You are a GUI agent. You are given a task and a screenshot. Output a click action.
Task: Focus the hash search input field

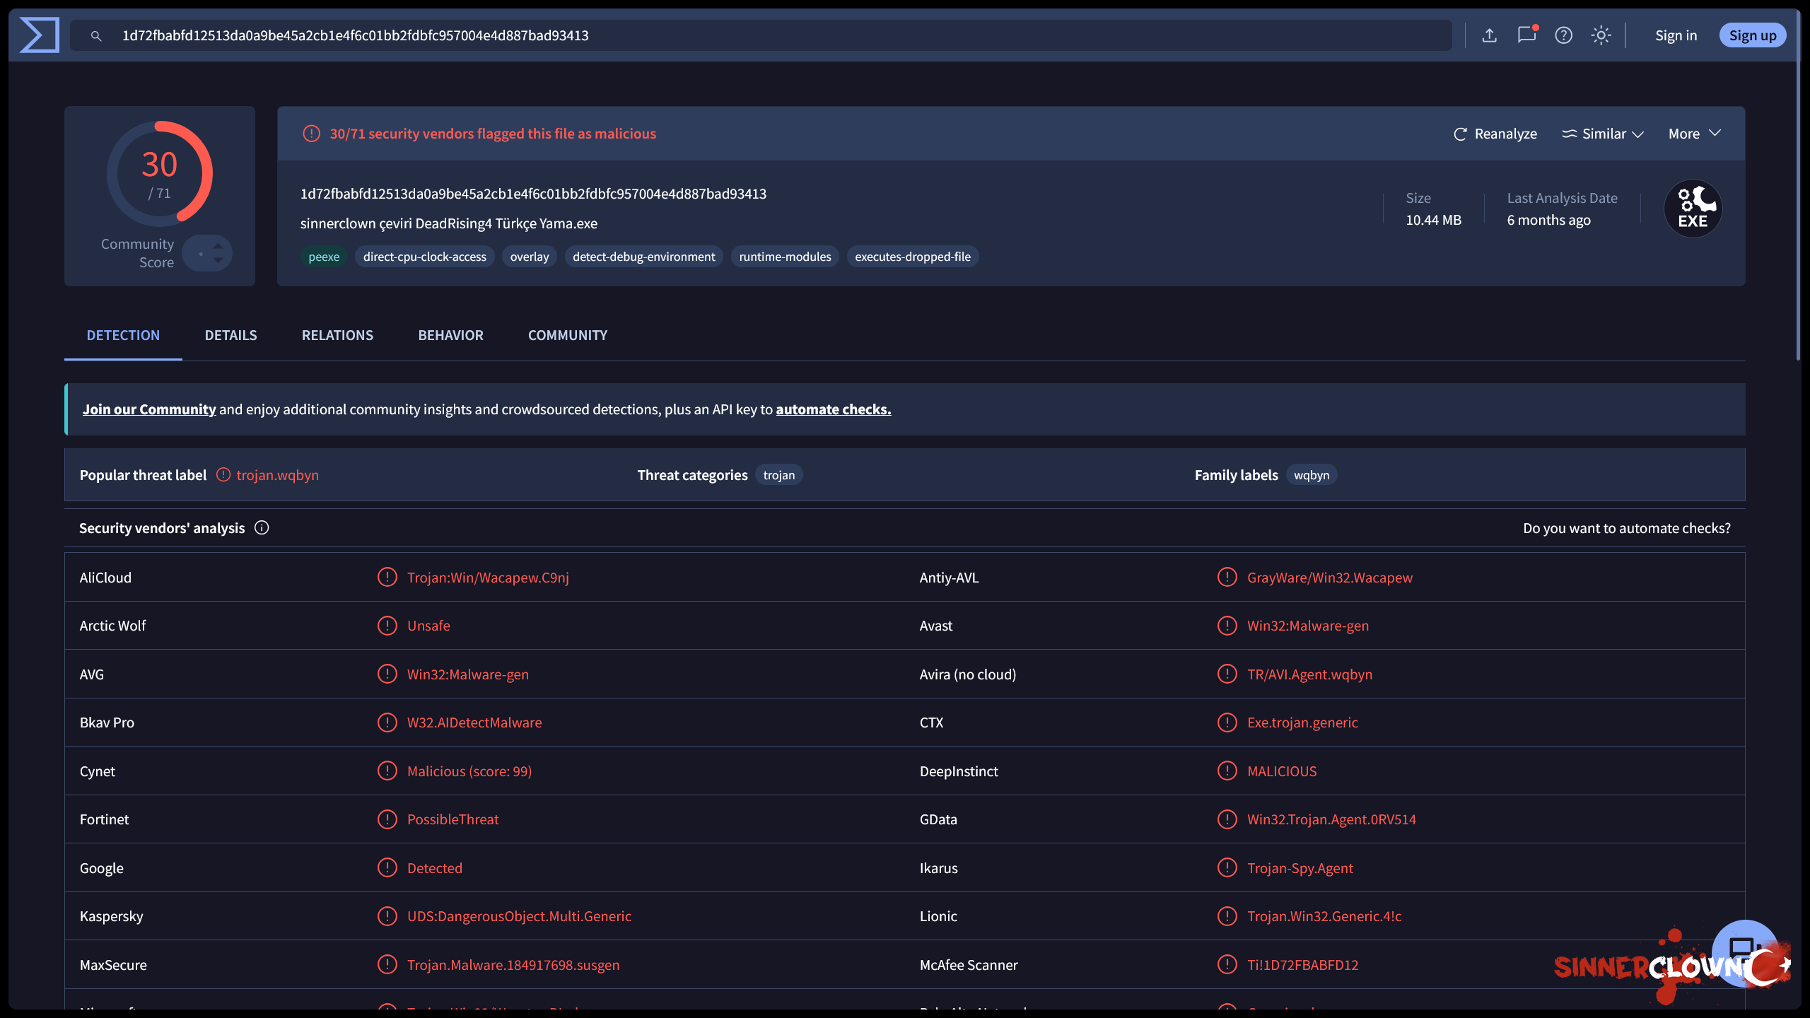(761, 35)
